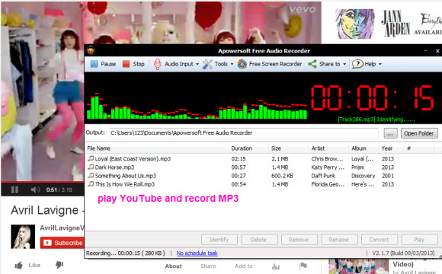This screenshot has height=274, width=442.
Task: Select the Dark Horse.mp3 file
Action: [114, 167]
